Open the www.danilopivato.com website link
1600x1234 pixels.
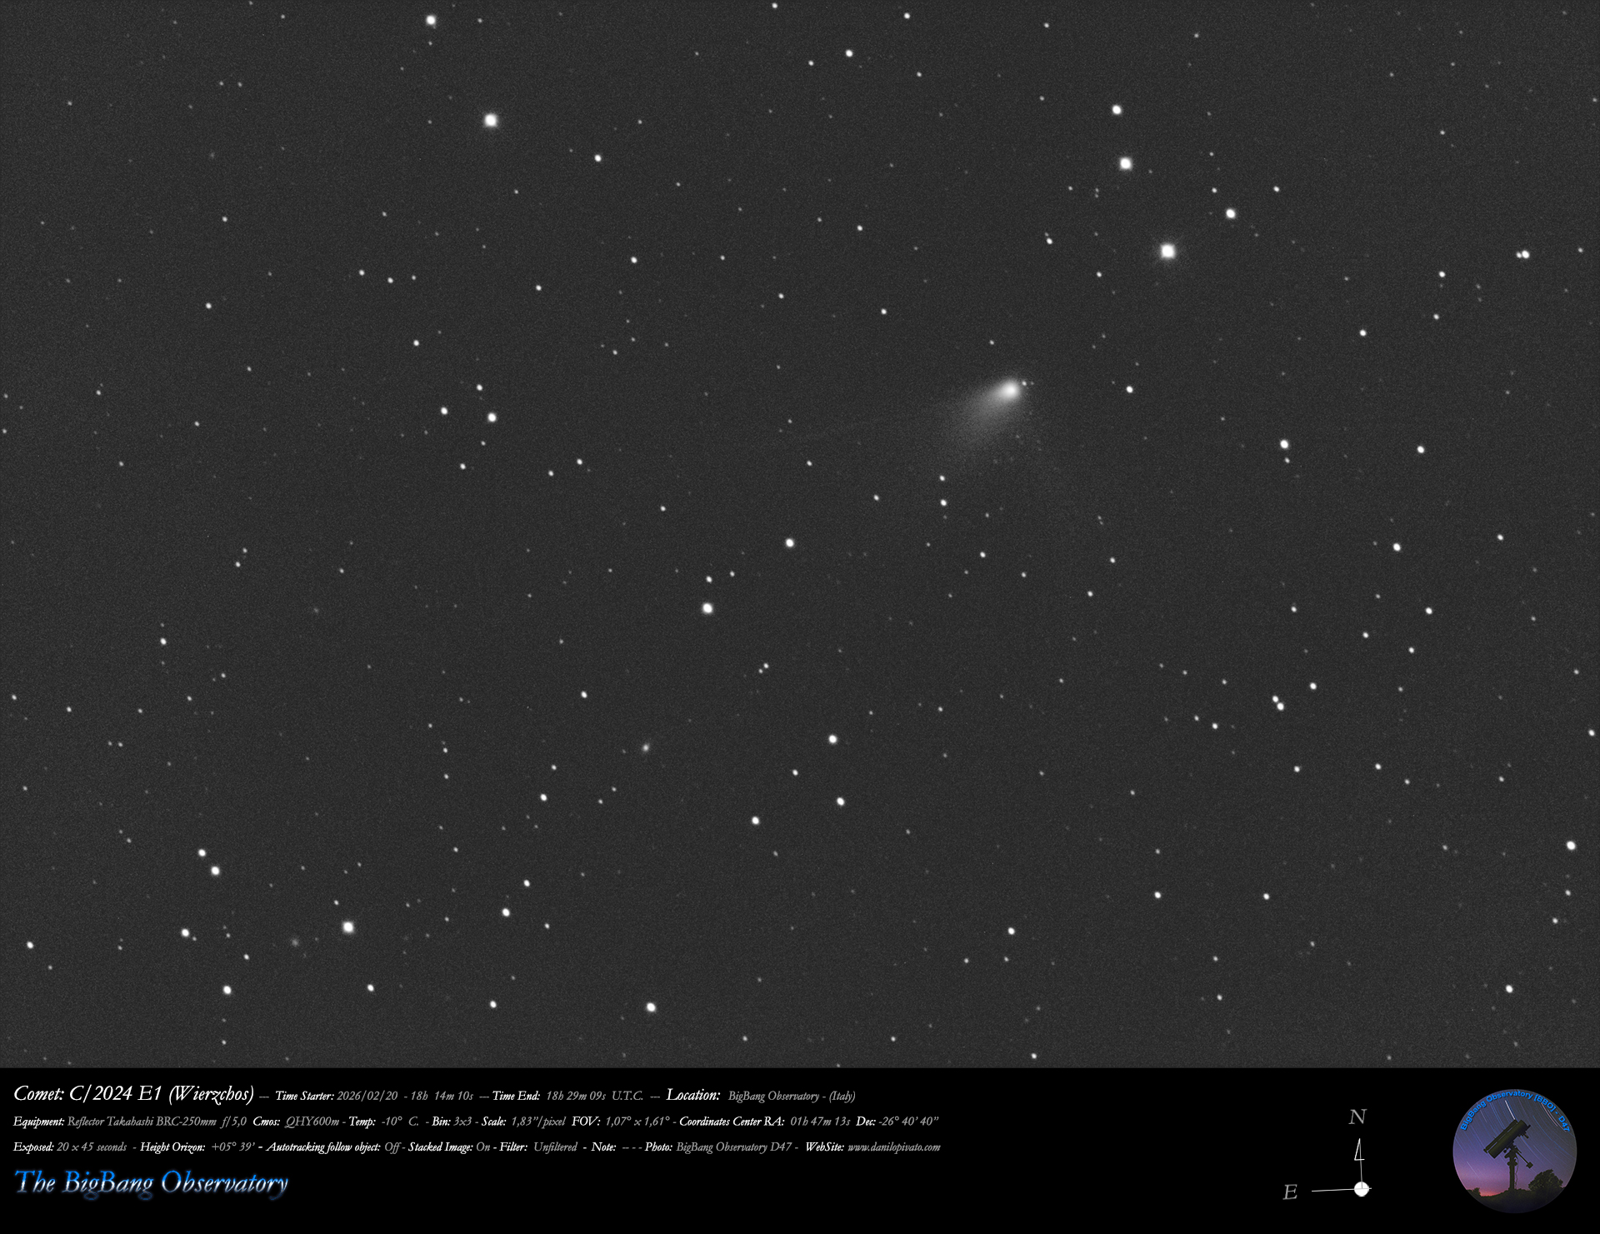coord(893,1147)
